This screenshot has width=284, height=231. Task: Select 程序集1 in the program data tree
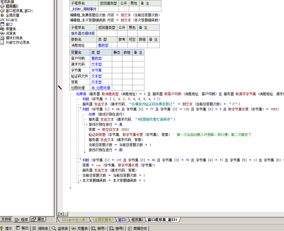coord(12,6)
